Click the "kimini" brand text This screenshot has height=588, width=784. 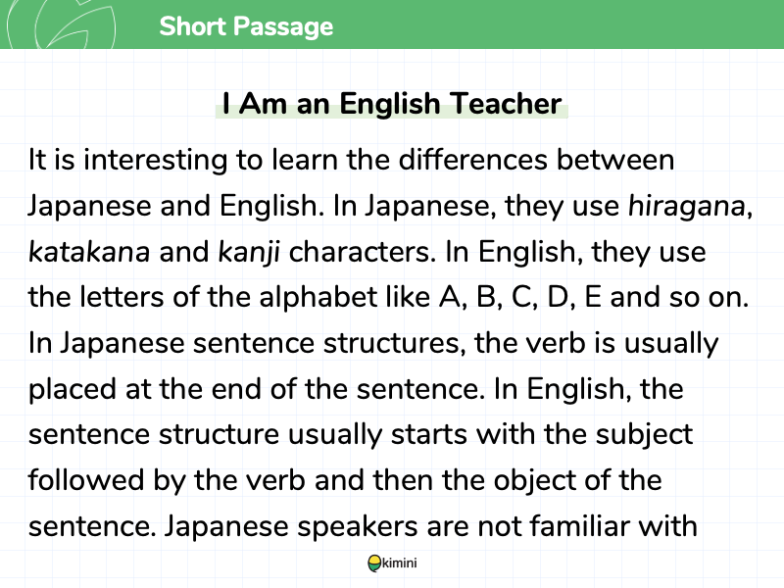(400, 563)
